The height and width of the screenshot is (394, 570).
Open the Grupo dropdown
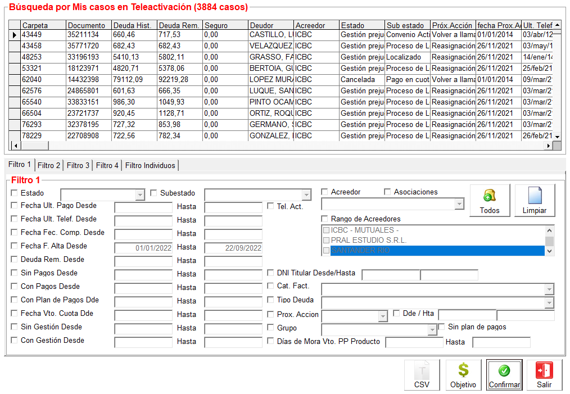(432, 330)
